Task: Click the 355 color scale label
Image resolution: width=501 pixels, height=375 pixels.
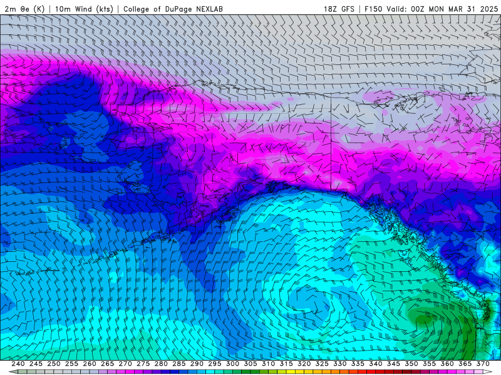Action: 430,364
